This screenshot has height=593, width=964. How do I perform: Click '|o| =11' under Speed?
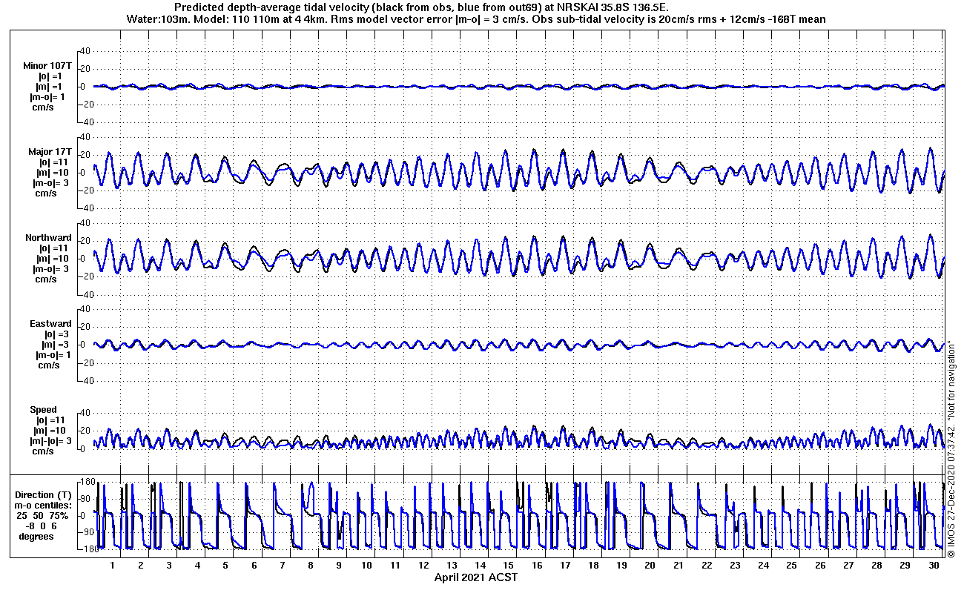click(51, 420)
